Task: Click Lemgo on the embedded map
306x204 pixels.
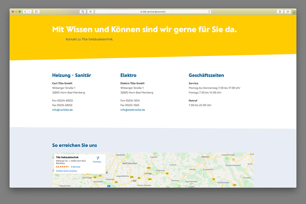Action: coord(149,173)
